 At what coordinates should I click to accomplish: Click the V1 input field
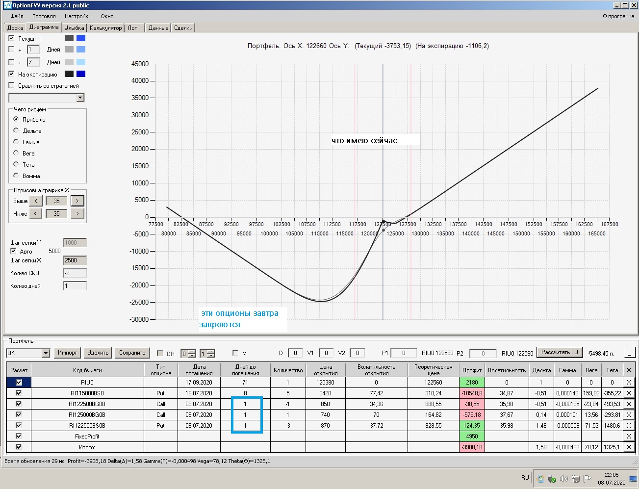click(x=326, y=353)
